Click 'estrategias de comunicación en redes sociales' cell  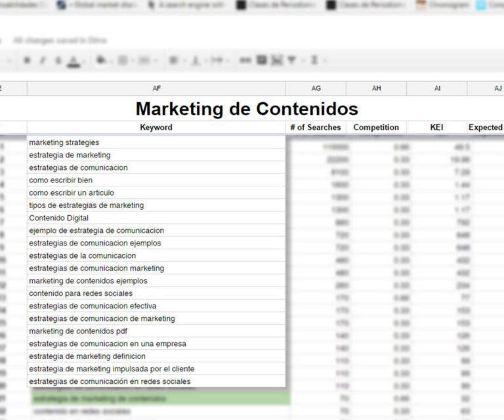156,381
